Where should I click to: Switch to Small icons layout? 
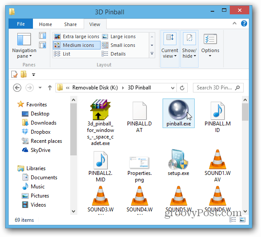tap(118, 45)
